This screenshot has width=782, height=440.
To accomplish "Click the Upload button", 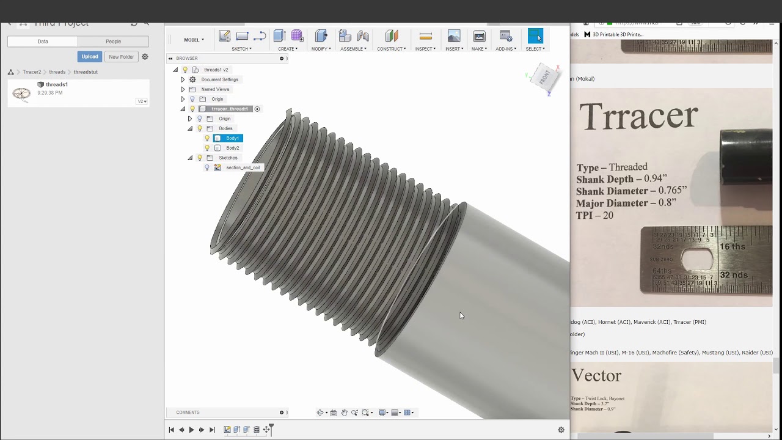I will [90, 57].
